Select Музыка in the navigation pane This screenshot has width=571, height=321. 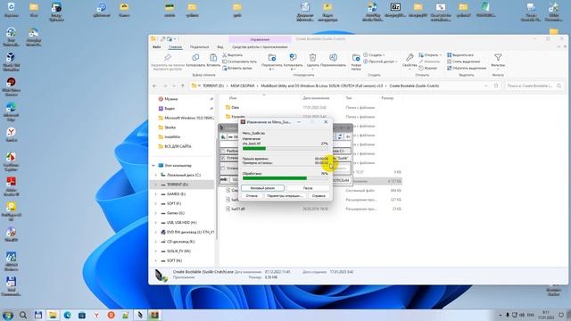[171, 99]
